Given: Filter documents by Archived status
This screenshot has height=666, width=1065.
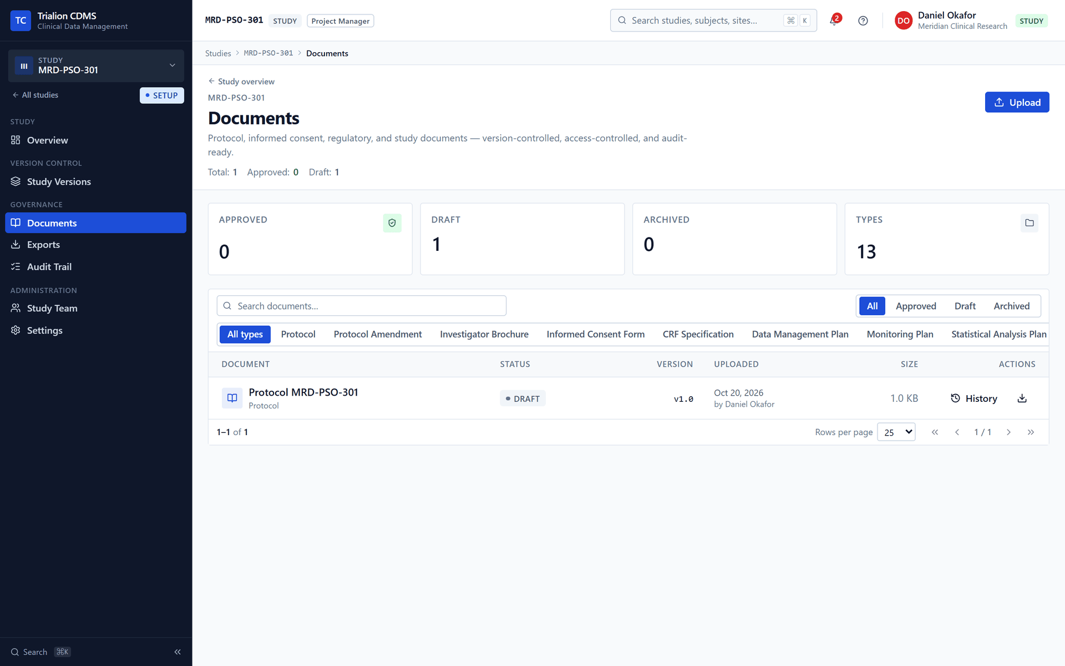Looking at the screenshot, I should [1011, 306].
